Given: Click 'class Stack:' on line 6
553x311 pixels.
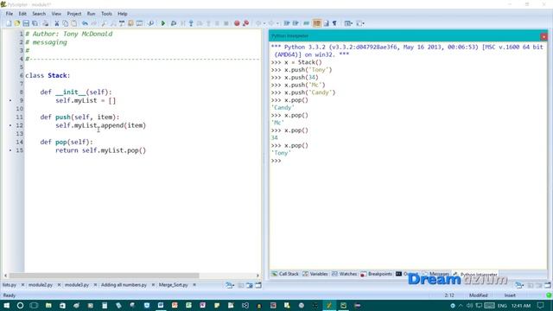Looking at the screenshot, I should (x=48, y=75).
